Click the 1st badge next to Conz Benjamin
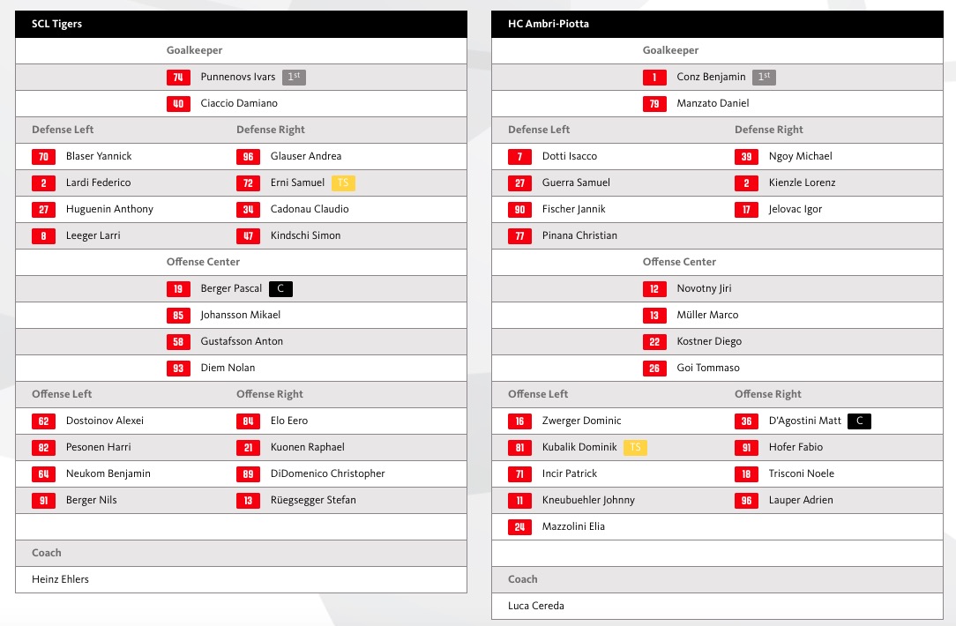 764,78
